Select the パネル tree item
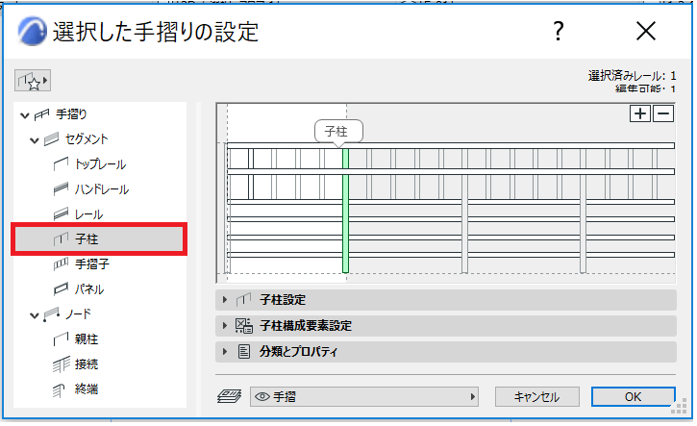Image resolution: width=697 pixels, height=426 pixels. point(89,289)
